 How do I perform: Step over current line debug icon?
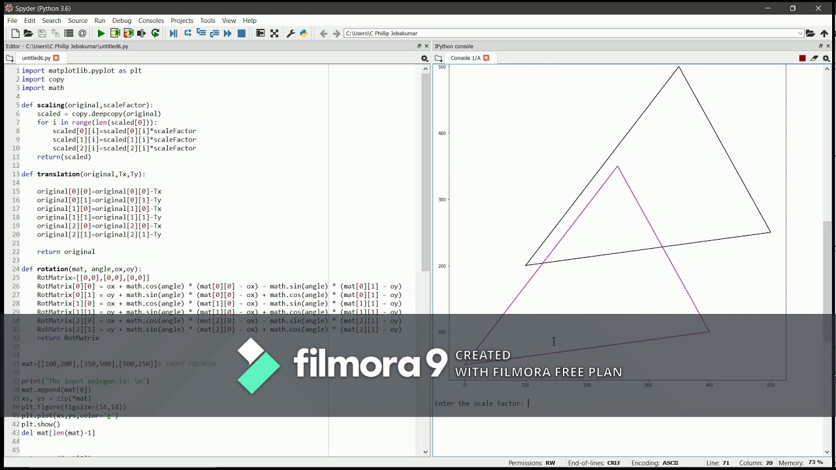click(x=187, y=33)
